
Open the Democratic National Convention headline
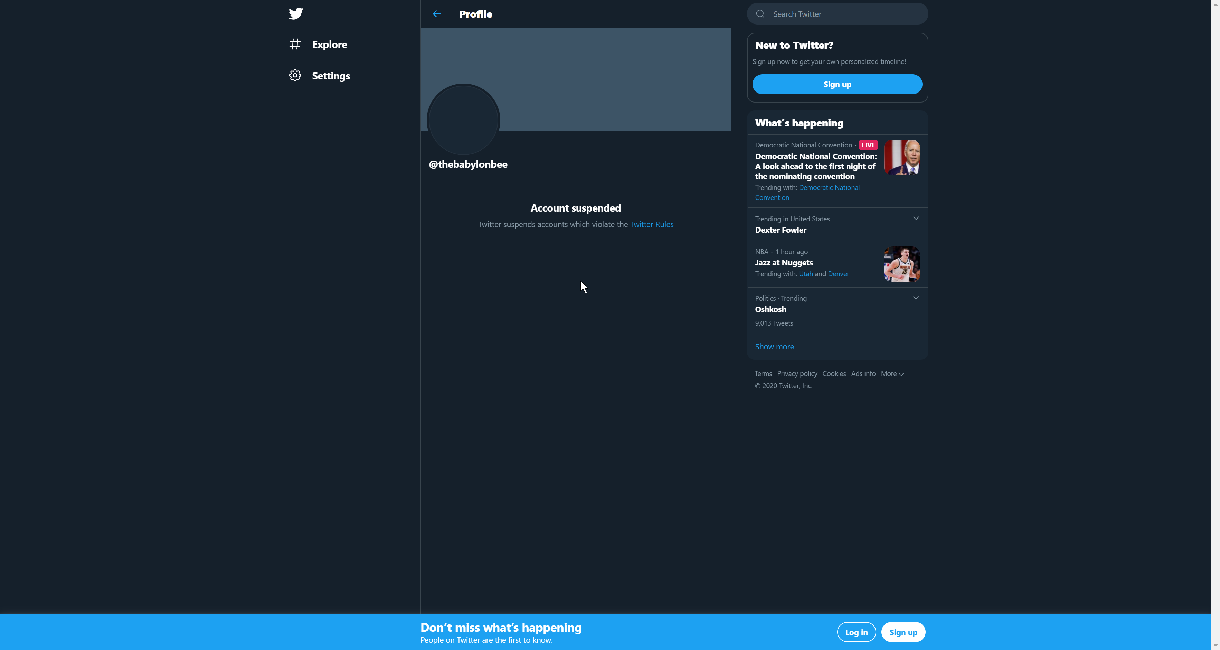point(815,166)
